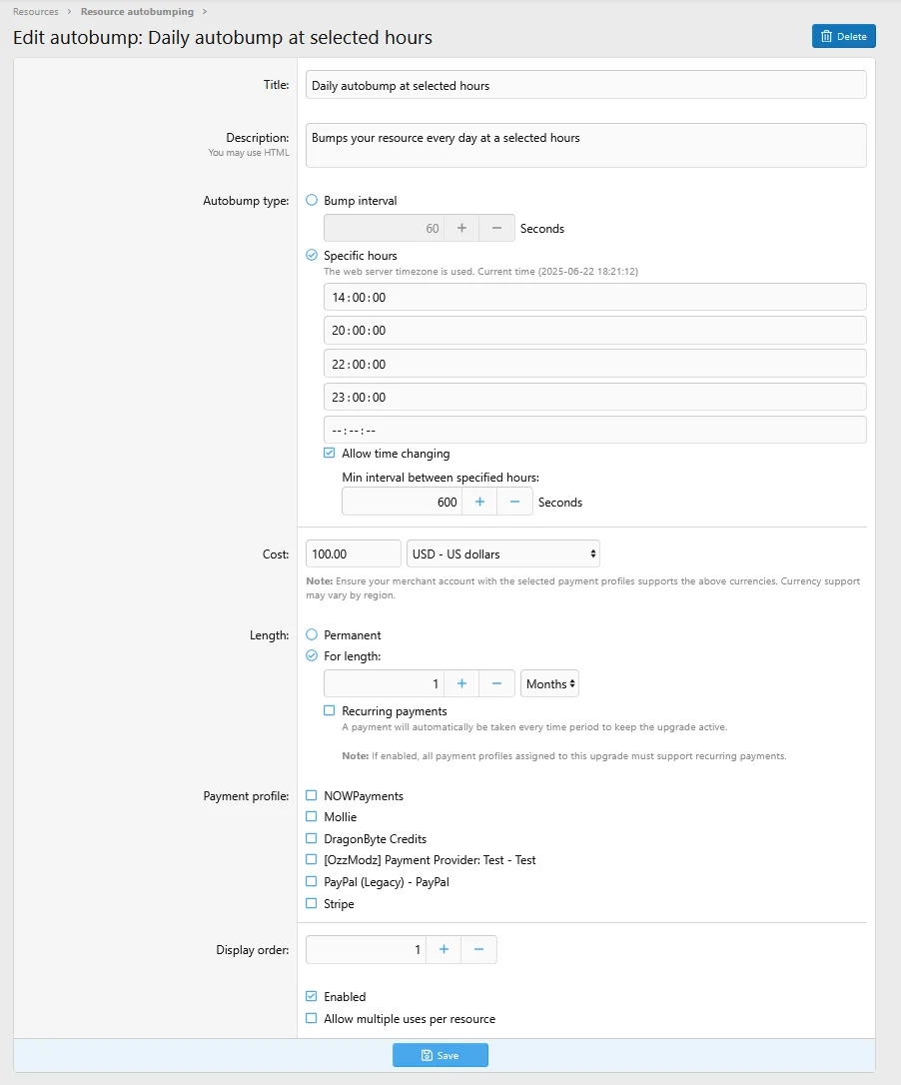901x1085 pixels.
Task: Toggle the Allow time changing checkbox
Action: tap(330, 454)
